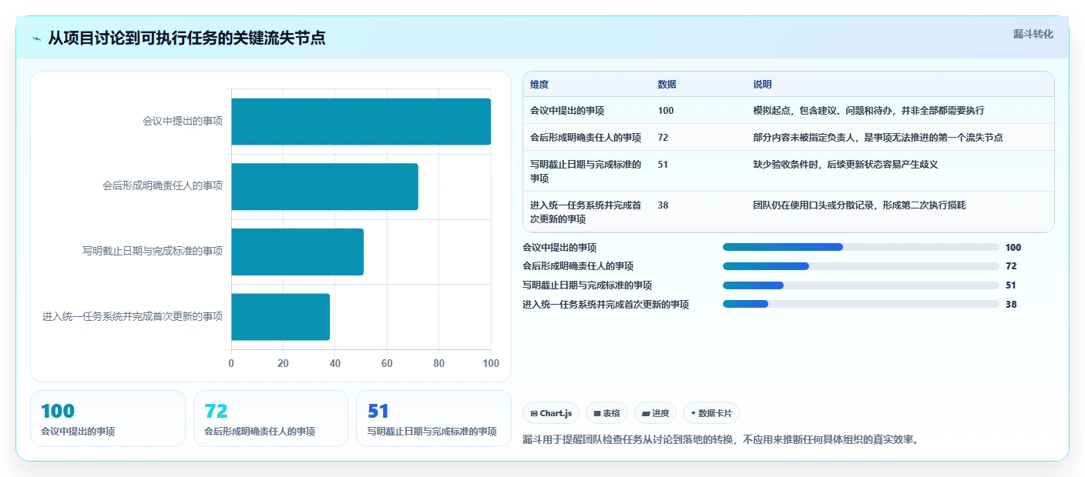Click the 进度 tag chip
The width and height of the screenshot is (1085, 477).
click(655, 413)
